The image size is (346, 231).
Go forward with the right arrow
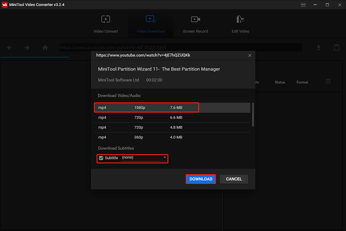click(27, 47)
